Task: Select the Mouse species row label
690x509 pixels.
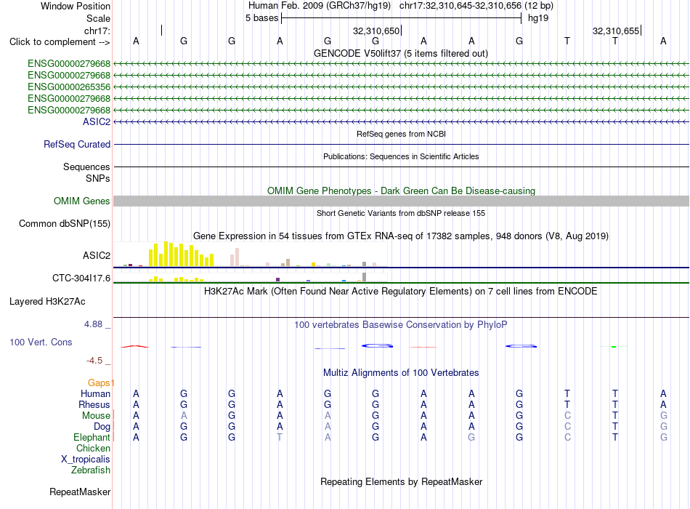Action: tap(96, 416)
